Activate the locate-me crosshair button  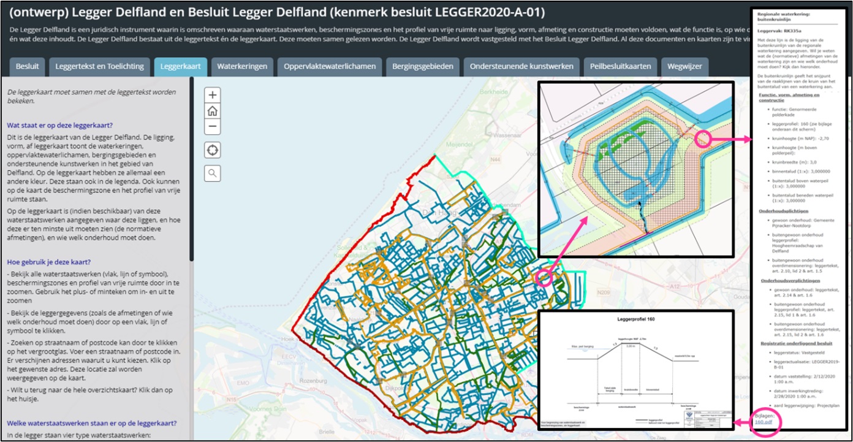(x=213, y=150)
